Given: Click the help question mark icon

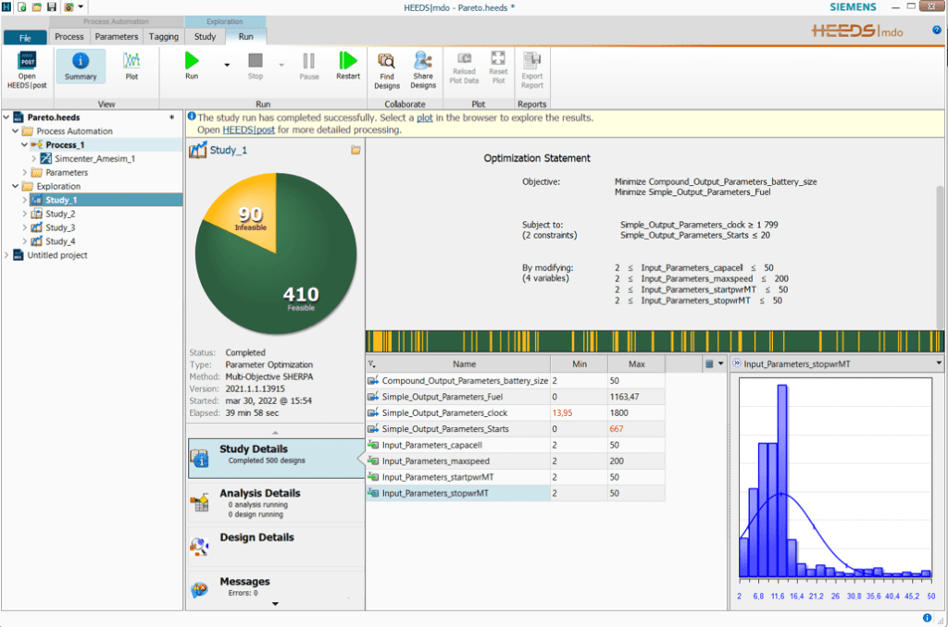Looking at the screenshot, I should [937, 31].
